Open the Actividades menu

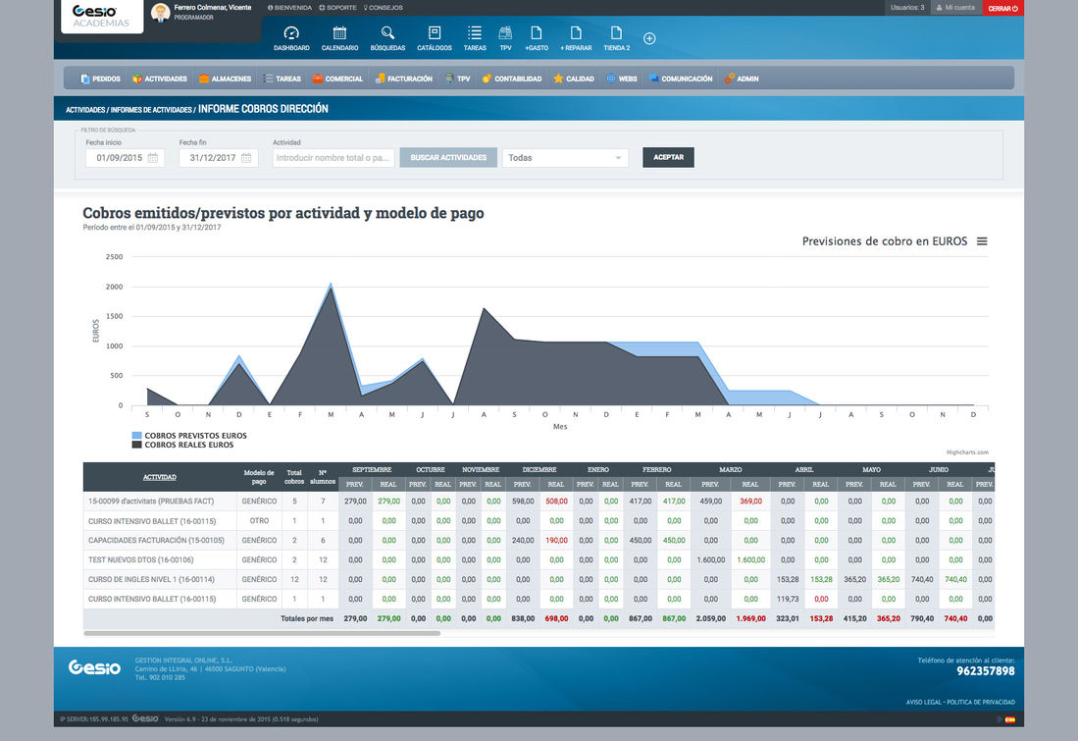coord(160,79)
